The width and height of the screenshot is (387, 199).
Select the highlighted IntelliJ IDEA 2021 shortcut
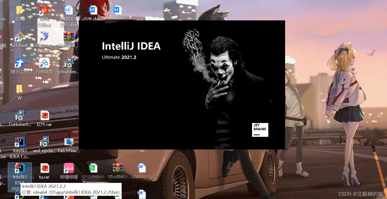[x=20, y=177]
